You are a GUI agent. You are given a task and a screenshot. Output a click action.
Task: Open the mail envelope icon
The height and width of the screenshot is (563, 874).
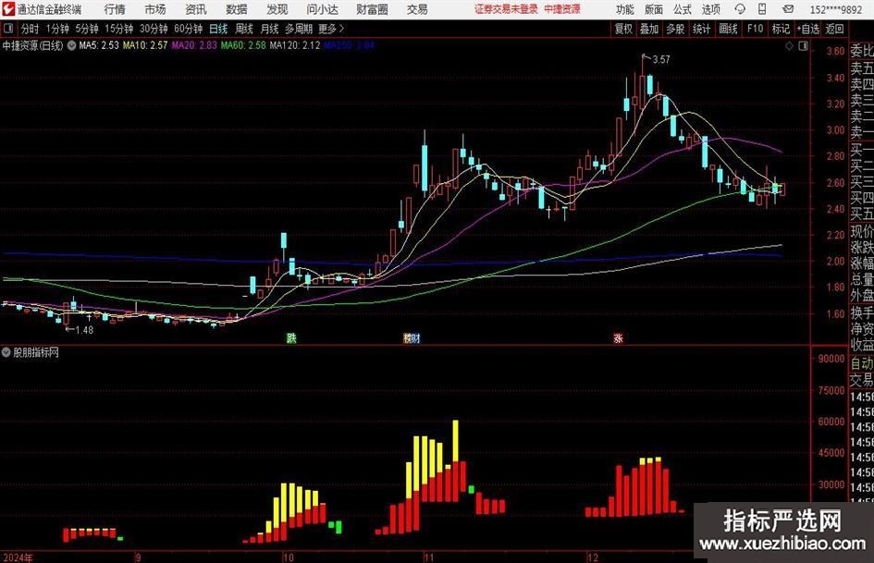(788, 9)
